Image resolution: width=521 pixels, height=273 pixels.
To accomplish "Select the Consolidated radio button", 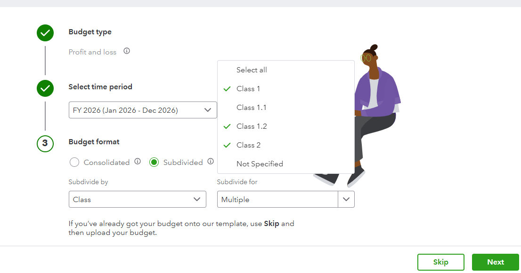I will (x=74, y=163).
